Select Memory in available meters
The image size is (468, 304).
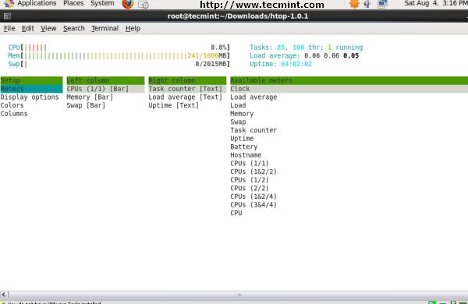[242, 114]
